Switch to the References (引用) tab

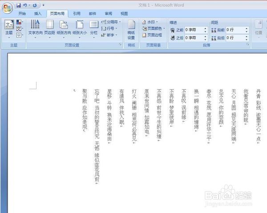77,14
